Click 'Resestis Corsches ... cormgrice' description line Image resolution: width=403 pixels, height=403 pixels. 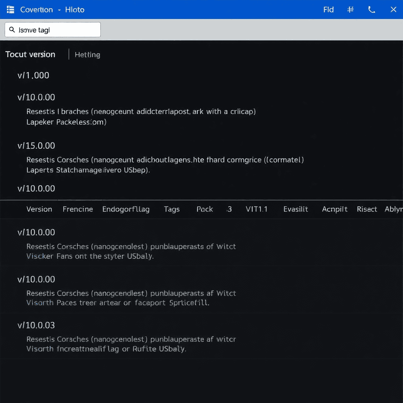(x=165, y=160)
